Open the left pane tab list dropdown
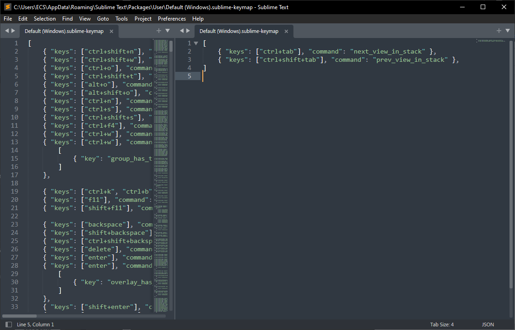The height and width of the screenshot is (330, 515). pyautogui.click(x=168, y=31)
